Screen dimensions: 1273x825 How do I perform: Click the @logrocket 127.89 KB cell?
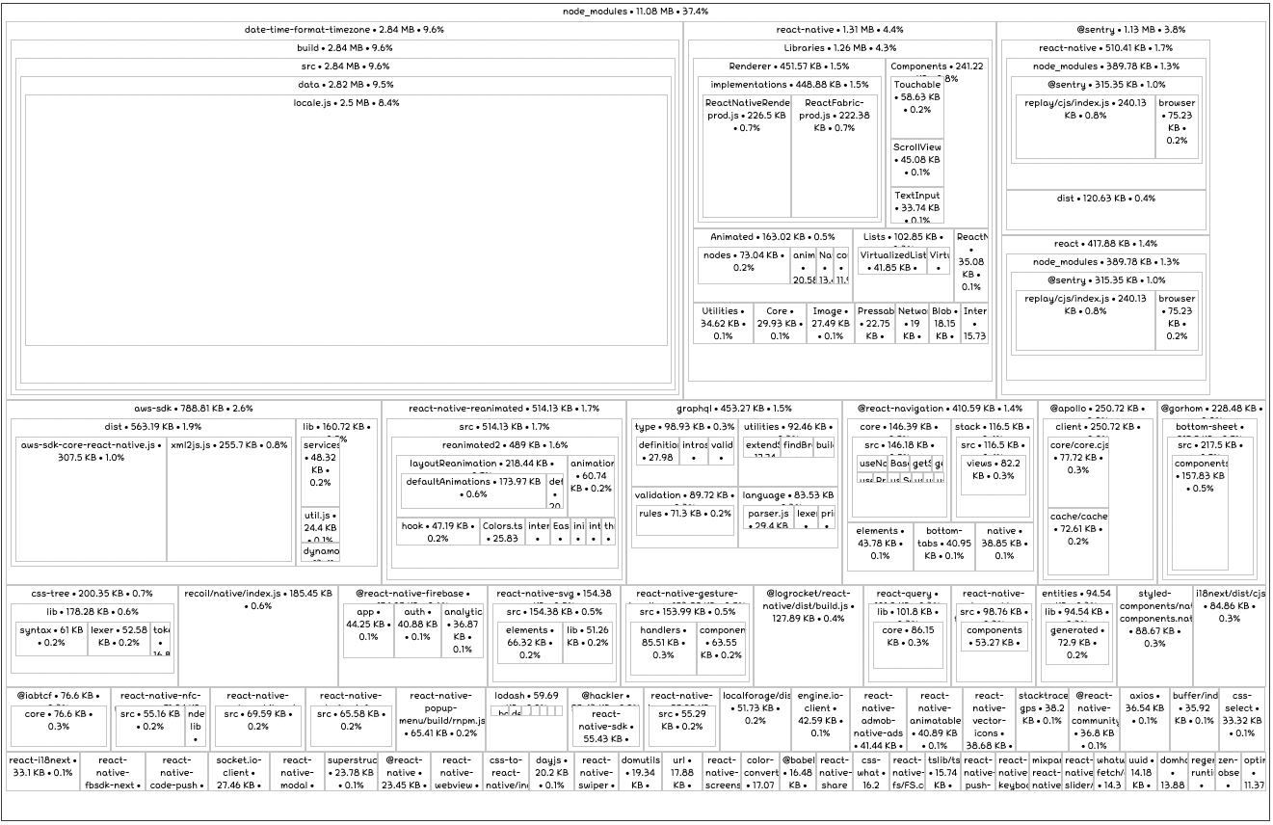[809, 634]
